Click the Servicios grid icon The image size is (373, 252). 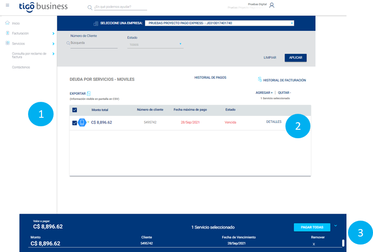pyautogui.click(x=8, y=43)
